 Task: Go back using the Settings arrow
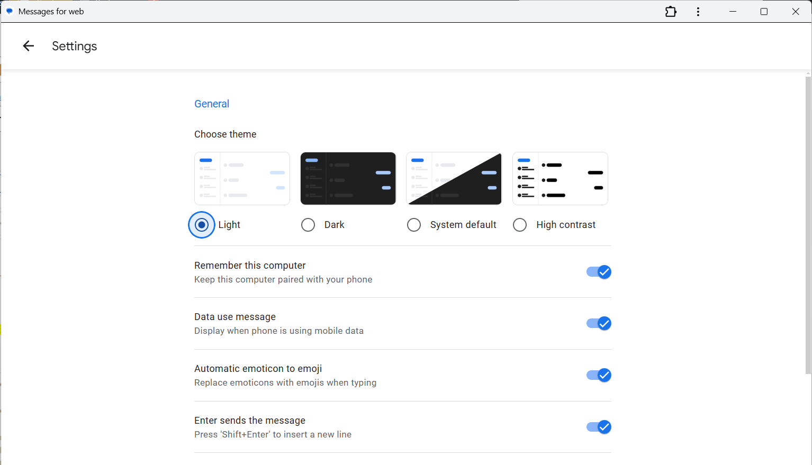tap(29, 46)
